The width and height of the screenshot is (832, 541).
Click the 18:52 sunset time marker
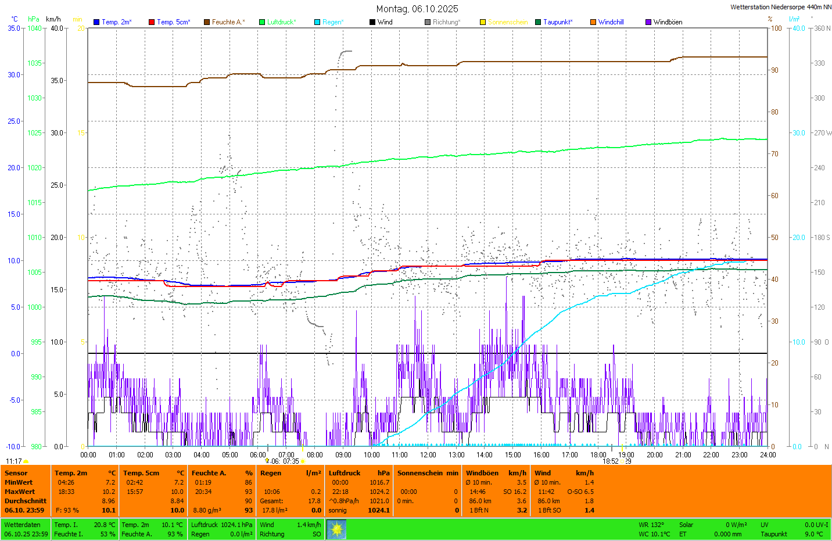pyautogui.click(x=610, y=461)
